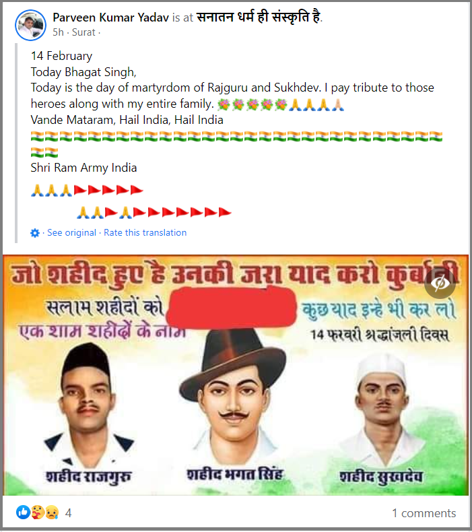472x532 pixels.
Task: Click the post text '14 February'
Action: click(x=61, y=56)
